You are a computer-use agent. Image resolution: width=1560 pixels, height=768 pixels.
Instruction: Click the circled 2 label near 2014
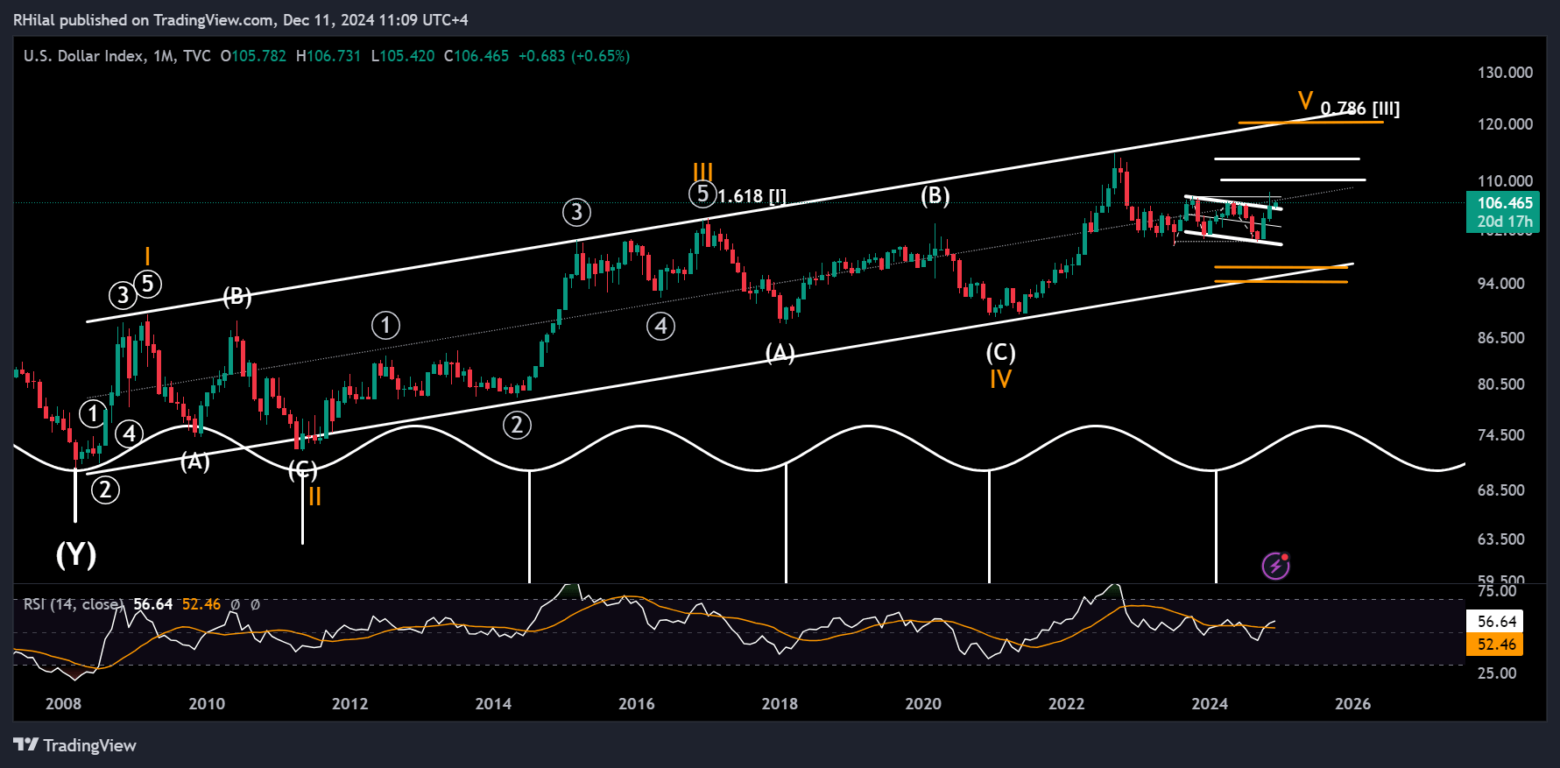(x=517, y=426)
